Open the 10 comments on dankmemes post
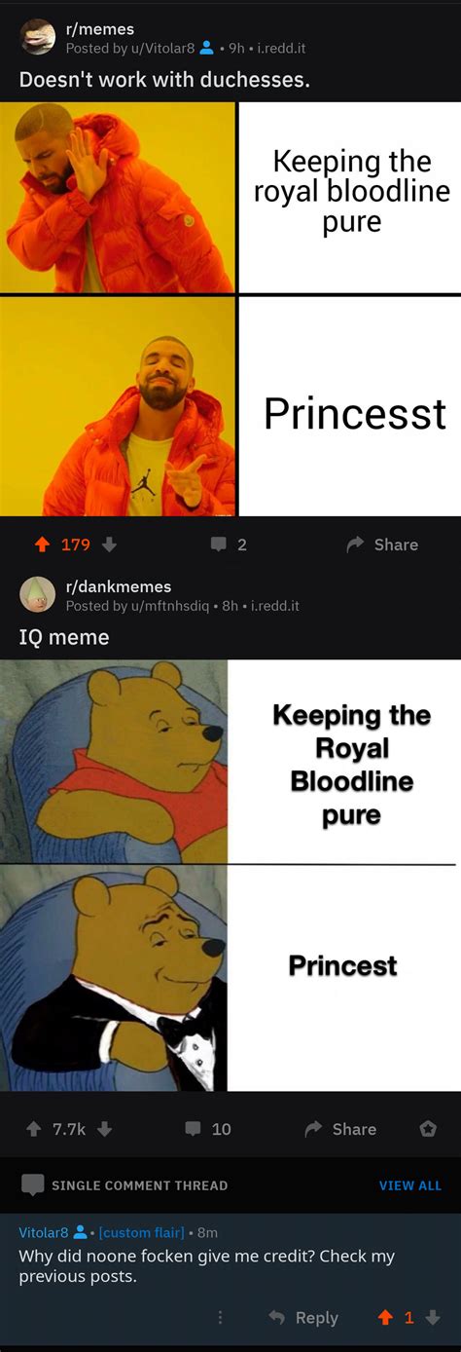Viewport: 461px width, 1352px height. (x=208, y=1129)
